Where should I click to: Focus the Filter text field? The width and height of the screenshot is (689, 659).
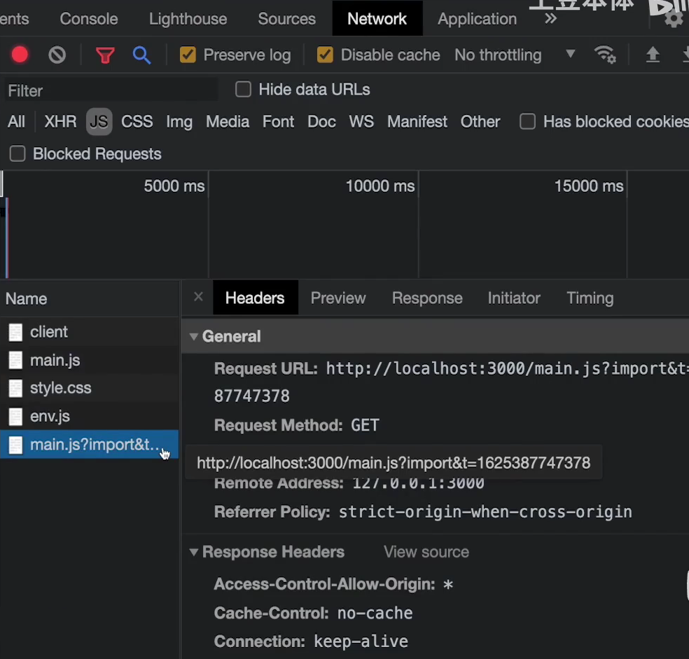point(111,90)
